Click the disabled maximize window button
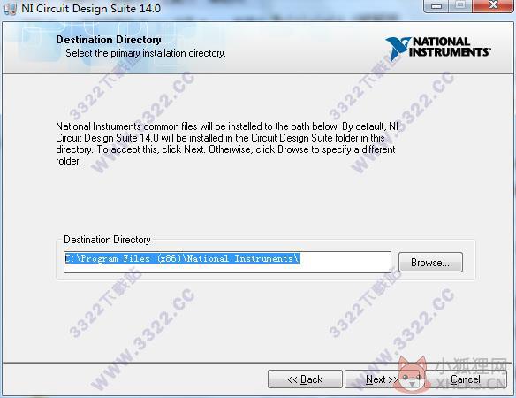Image resolution: width=516 pixels, height=398 pixels. coord(460,5)
